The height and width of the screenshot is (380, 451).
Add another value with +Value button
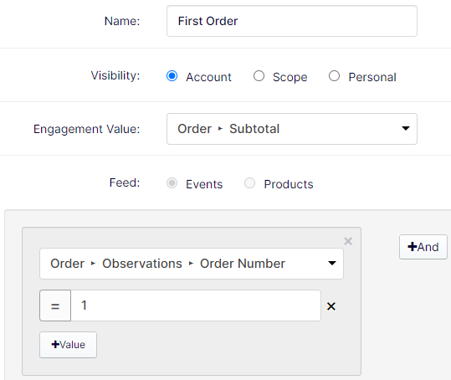coord(68,345)
